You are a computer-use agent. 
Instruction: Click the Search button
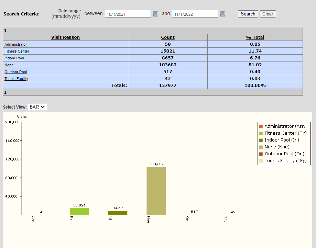pyautogui.click(x=248, y=14)
